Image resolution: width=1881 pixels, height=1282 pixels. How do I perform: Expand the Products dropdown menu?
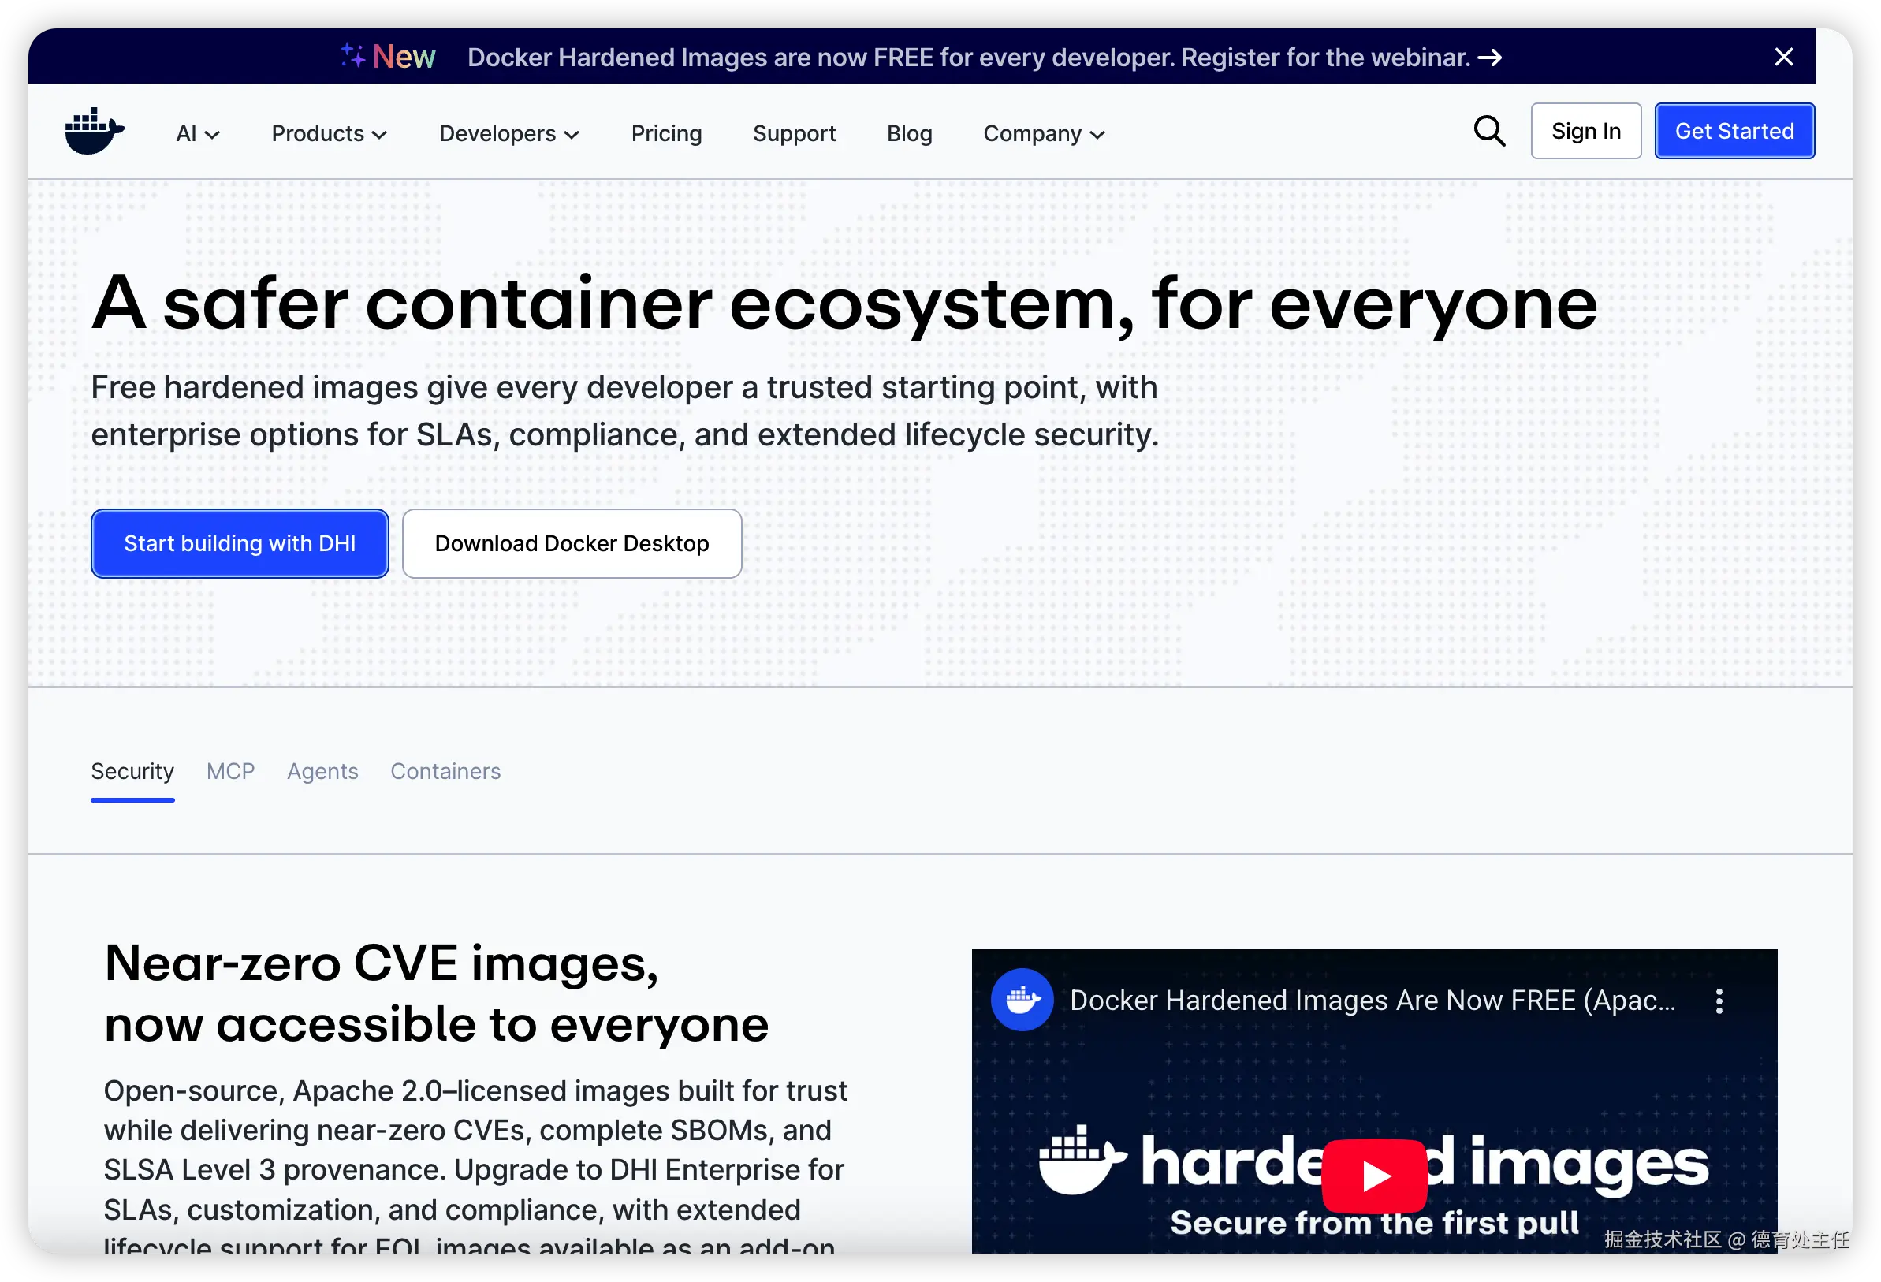click(329, 133)
